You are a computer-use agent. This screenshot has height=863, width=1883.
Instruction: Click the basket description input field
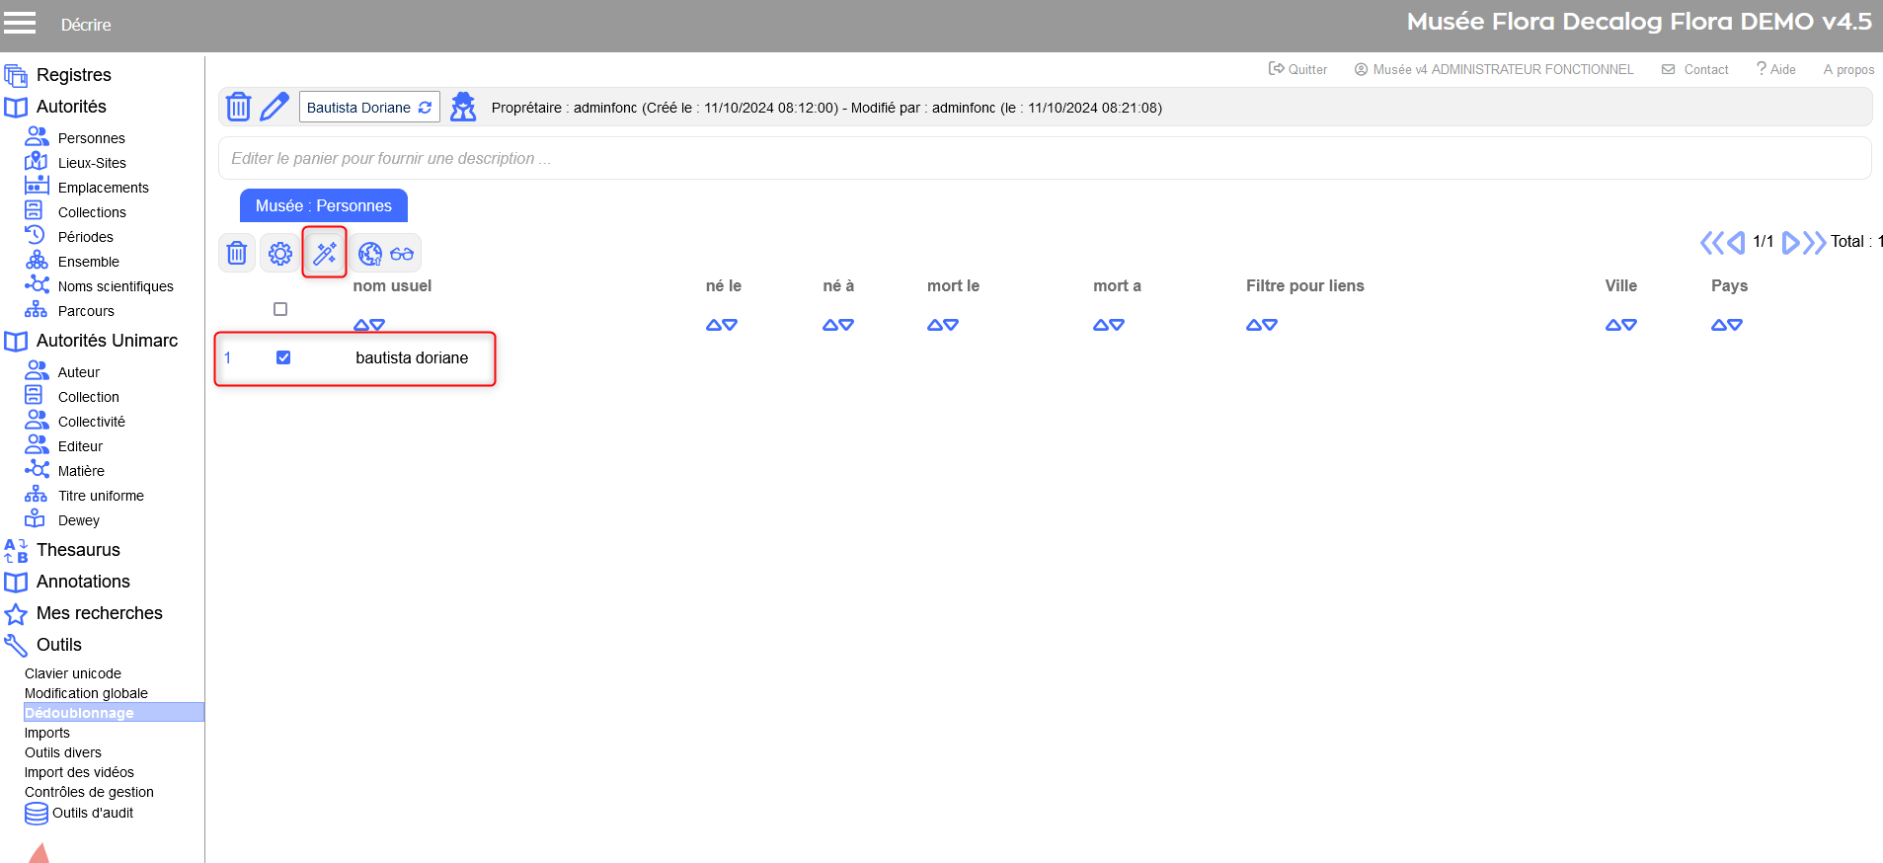click(x=1044, y=158)
